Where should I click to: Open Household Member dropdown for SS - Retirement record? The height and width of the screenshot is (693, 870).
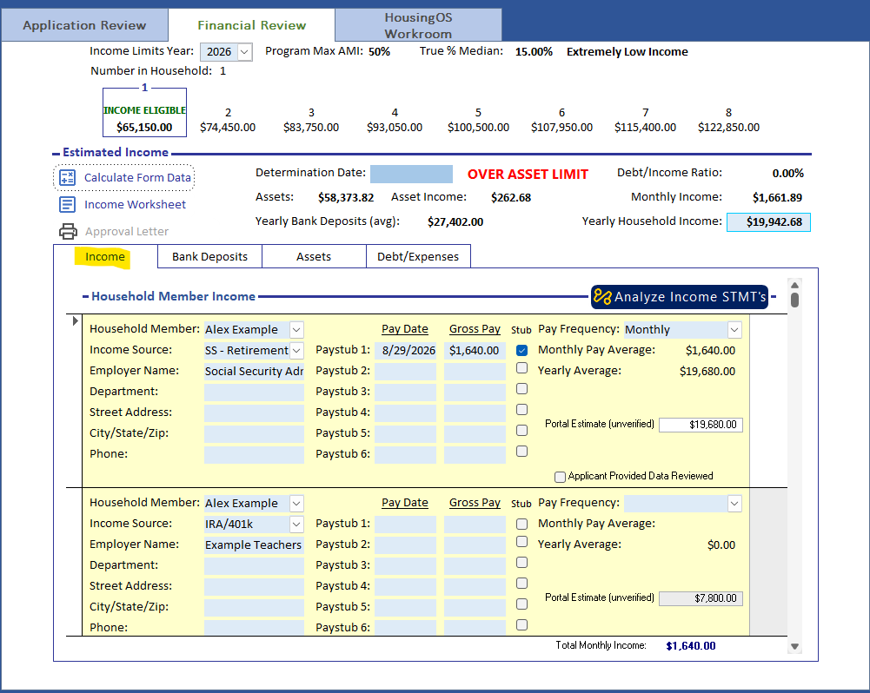pos(297,330)
